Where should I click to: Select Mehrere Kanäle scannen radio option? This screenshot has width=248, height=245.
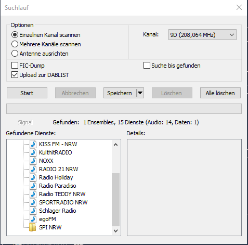pos(15,44)
